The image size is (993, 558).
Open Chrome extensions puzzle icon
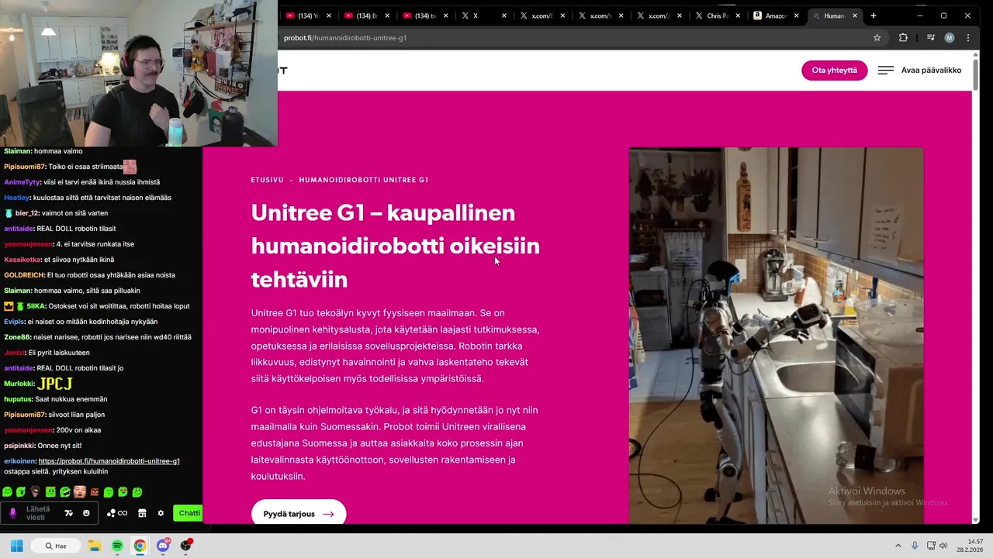tap(903, 37)
